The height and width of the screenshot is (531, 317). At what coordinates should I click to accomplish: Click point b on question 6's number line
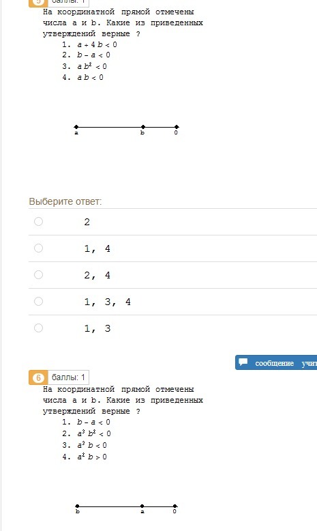(78, 506)
